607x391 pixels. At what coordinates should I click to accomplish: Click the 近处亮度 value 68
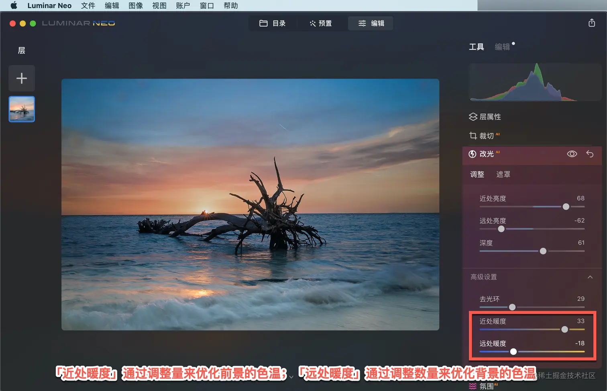[581, 199]
